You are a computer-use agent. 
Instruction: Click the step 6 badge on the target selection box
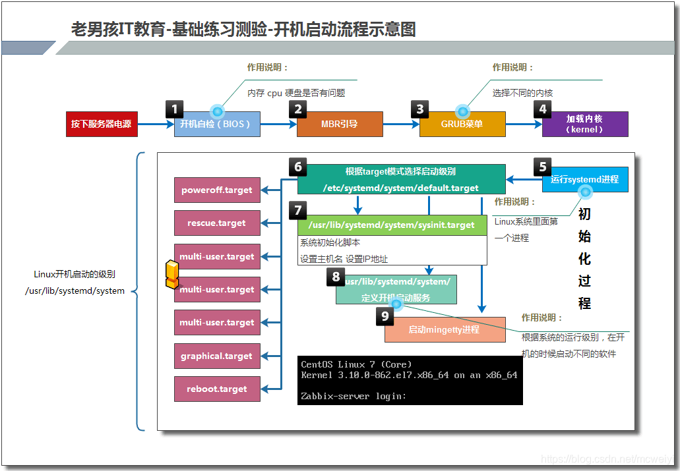click(297, 167)
